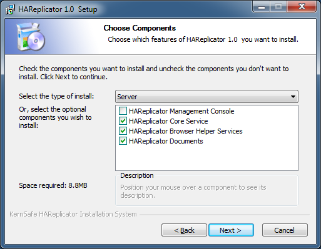This screenshot has height=249, width=321.
Task: Click the Description box area
Action: click(x=206, y=191)
